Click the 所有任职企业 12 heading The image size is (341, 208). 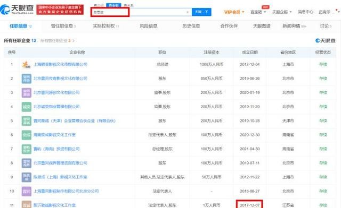[20, 40]
